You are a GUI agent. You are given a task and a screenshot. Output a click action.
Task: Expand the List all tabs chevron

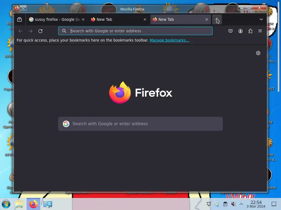point(261,19)
